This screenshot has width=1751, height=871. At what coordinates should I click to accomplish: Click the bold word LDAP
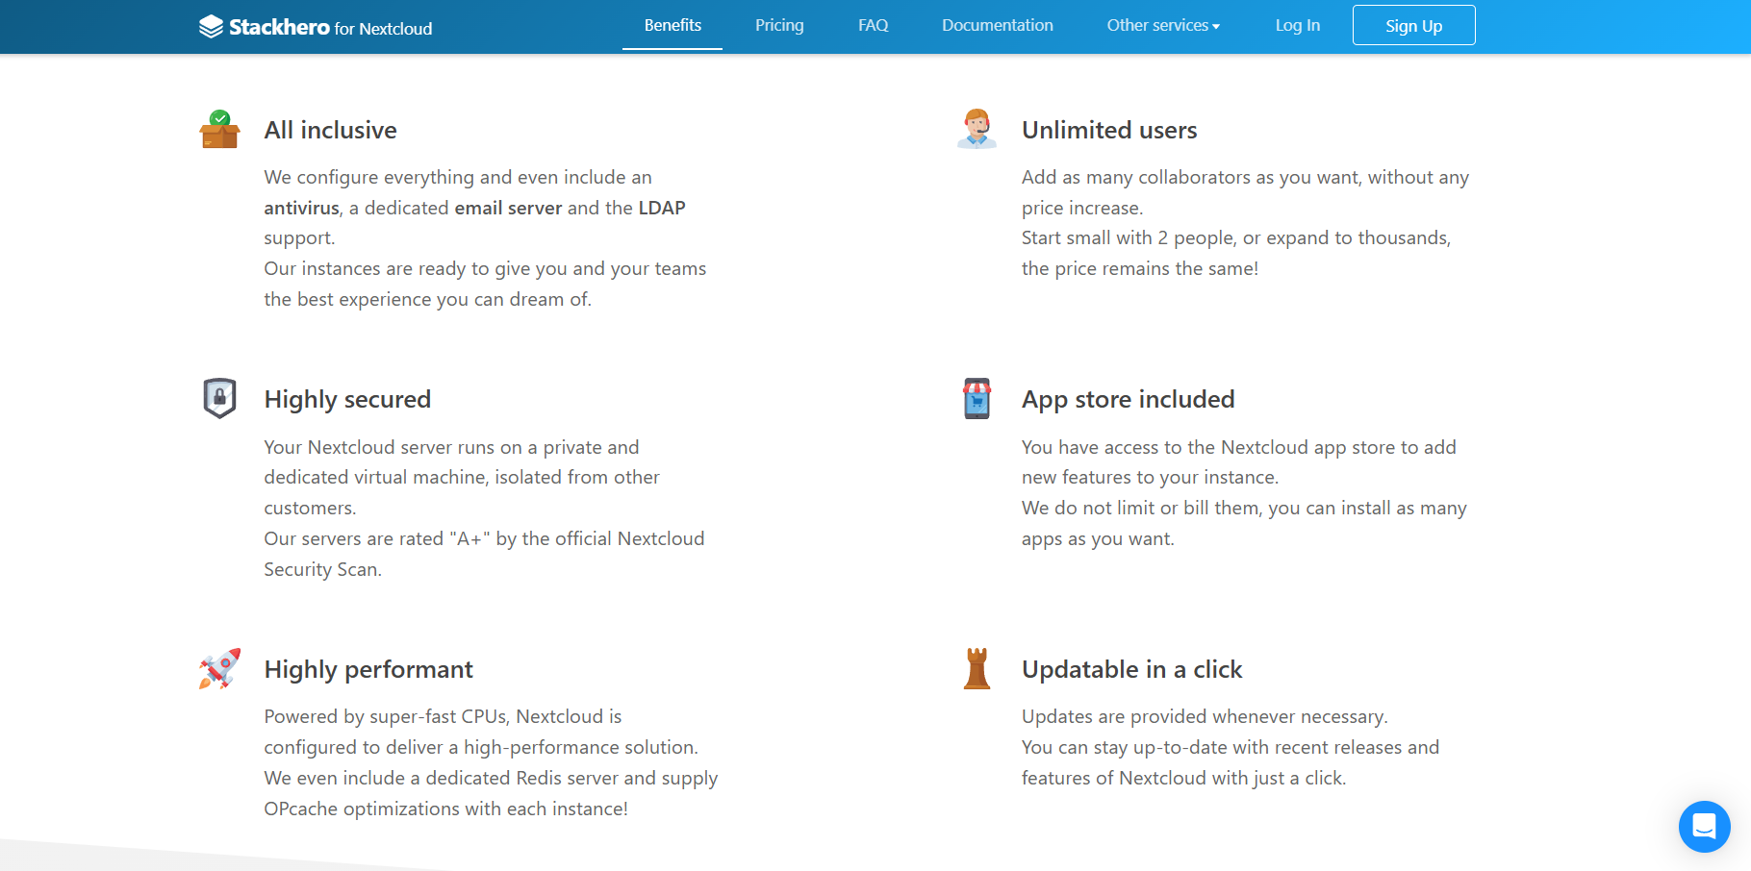click(x=662, y=208)
